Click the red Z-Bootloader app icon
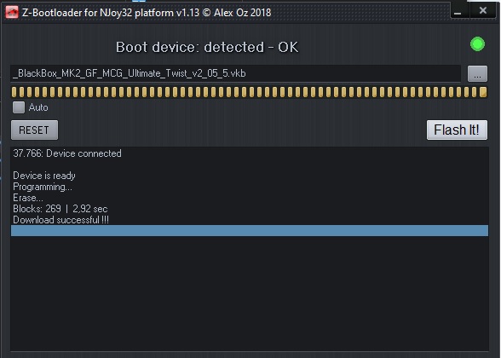 (12, 13)
